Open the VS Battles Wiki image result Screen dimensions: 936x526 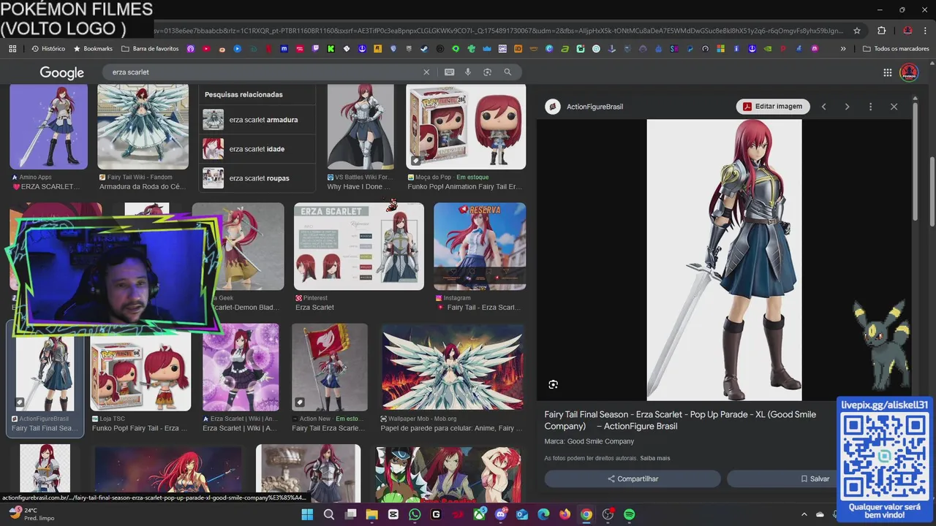click(361, 127)
